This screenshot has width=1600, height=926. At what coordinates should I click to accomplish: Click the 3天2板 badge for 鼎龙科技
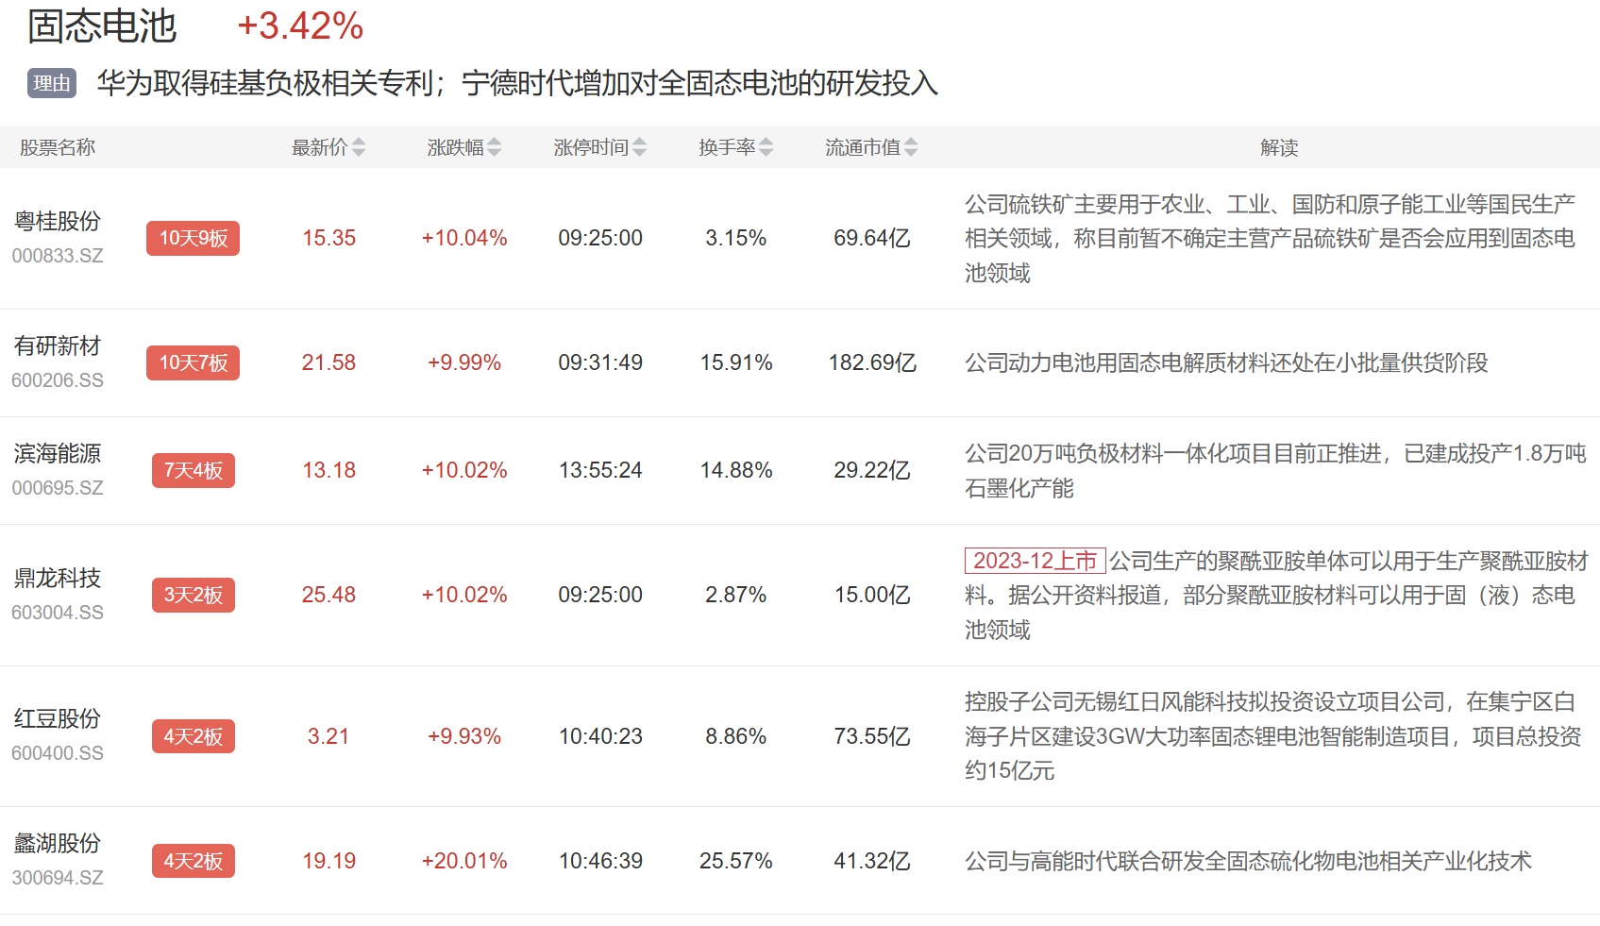[193, 595]
